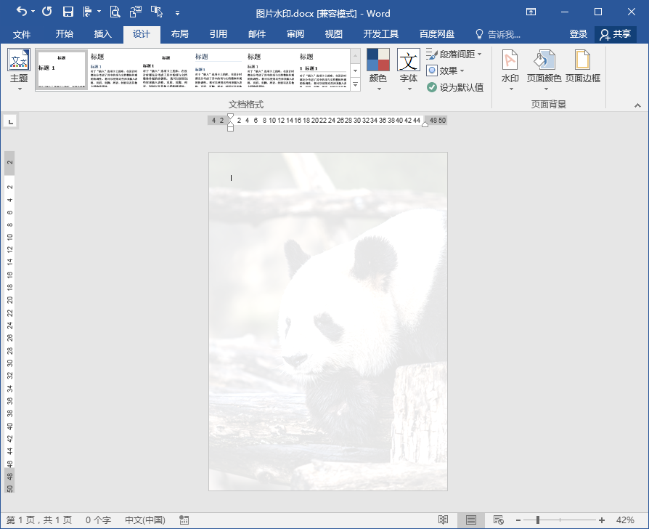Screen dimensions: 649x529
Task: Click the first-line indent marker on ruler
Action: point(231,116)
